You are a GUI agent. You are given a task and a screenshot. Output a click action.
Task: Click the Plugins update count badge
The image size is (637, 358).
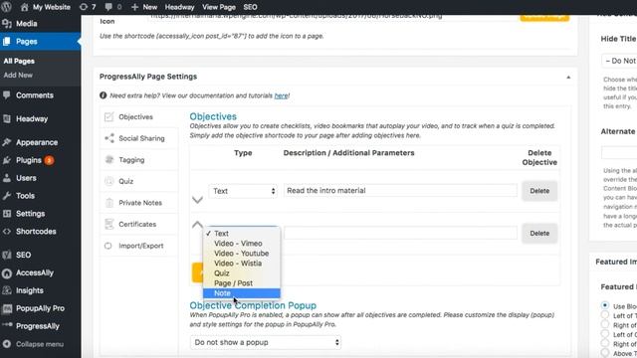[49, 160]
